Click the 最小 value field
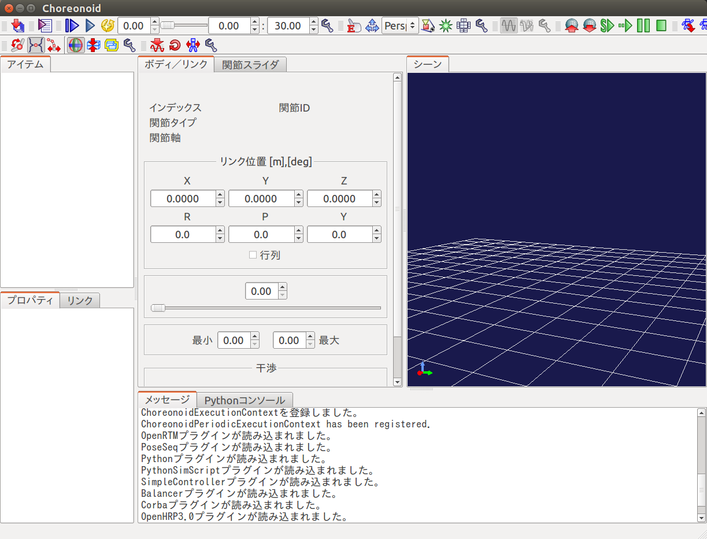This screenshot has height=539, width=707. [x=234, y=340]
